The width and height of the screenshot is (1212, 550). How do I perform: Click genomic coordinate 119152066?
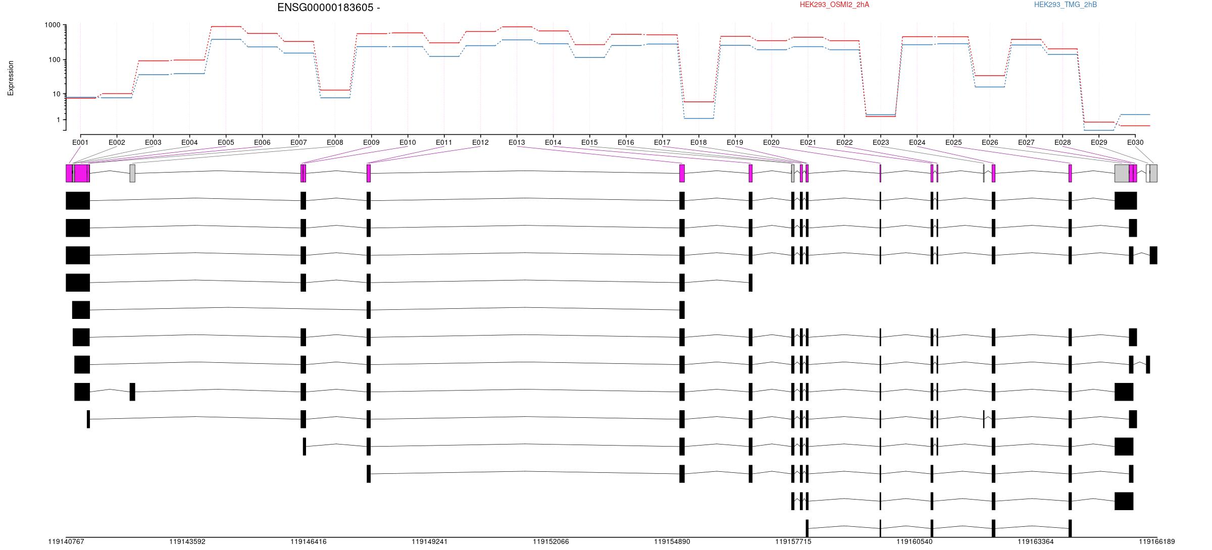(x=551, y=541)
